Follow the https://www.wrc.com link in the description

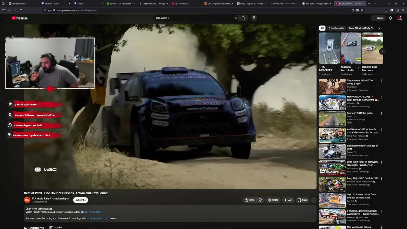pyautogui.click(x=97, y=219)
